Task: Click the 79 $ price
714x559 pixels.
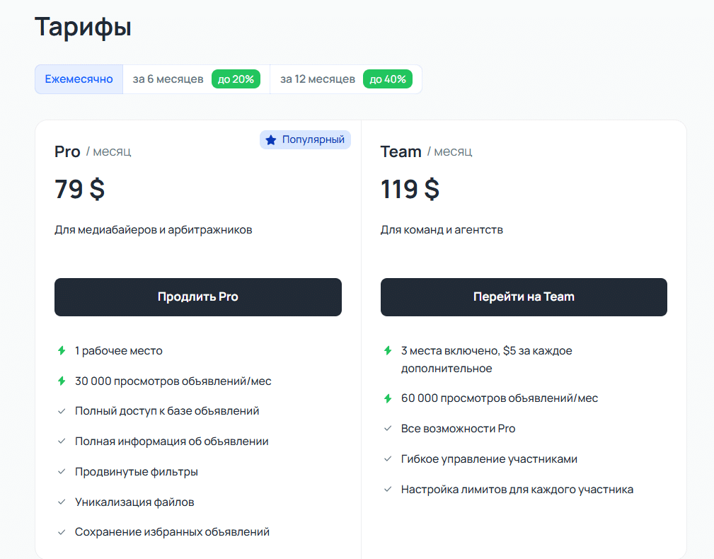Action: click(80, 189)
